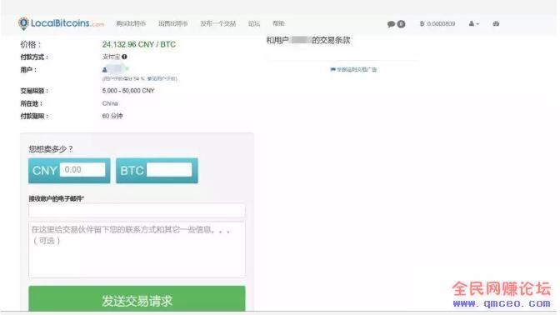
Task: Click the trade limits text 5,000 - 50,000 CNY
Action: [128, 91]
